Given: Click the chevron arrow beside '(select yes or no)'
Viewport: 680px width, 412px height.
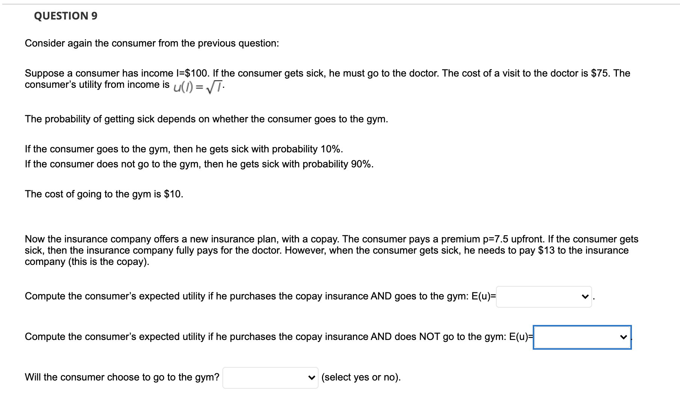Looking at the screenshot, I should tap(311, 378).
